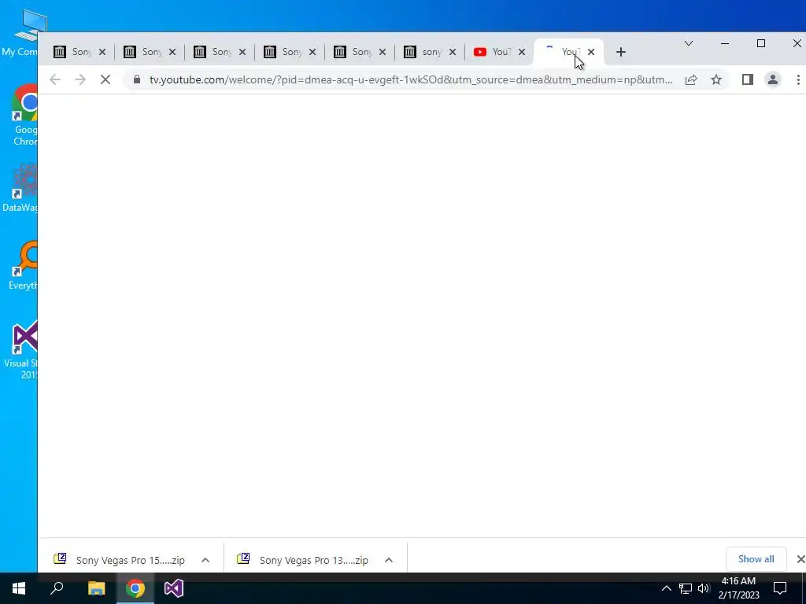
Task: Open the Chrome profile avatar menu
Action: pos(773,79)
